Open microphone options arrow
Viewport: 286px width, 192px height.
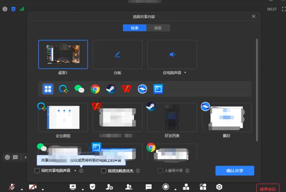(x=22, y=189)
